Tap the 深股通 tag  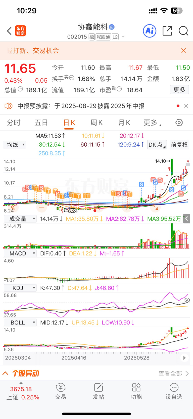pyautogui.click(x=103, y=37)
